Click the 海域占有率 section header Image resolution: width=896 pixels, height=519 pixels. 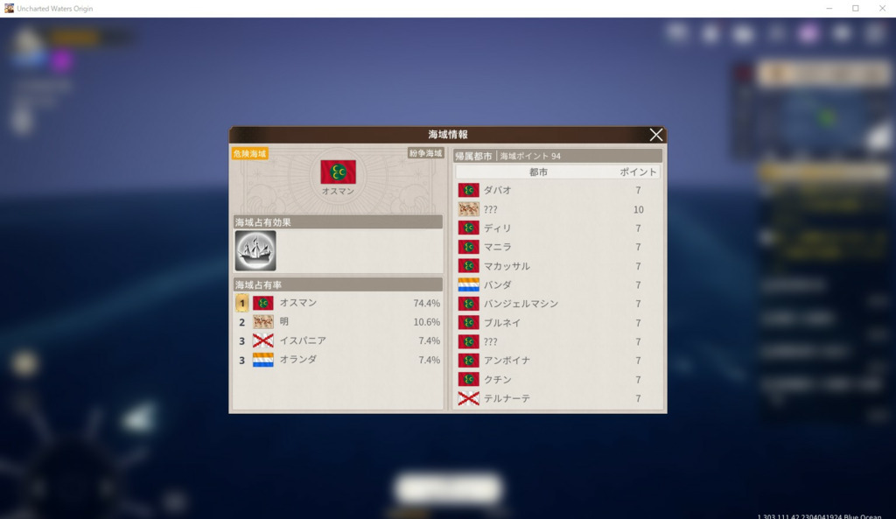tap(339, 284)
